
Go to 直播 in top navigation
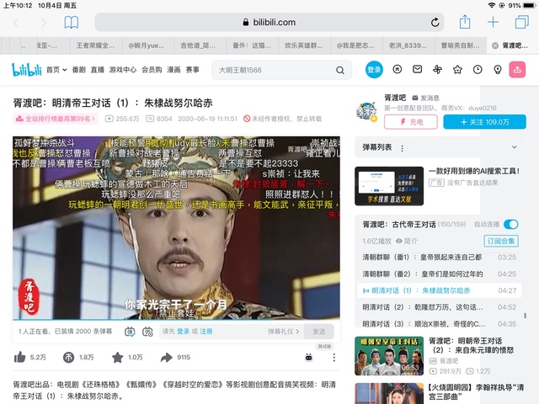point(98,70)
